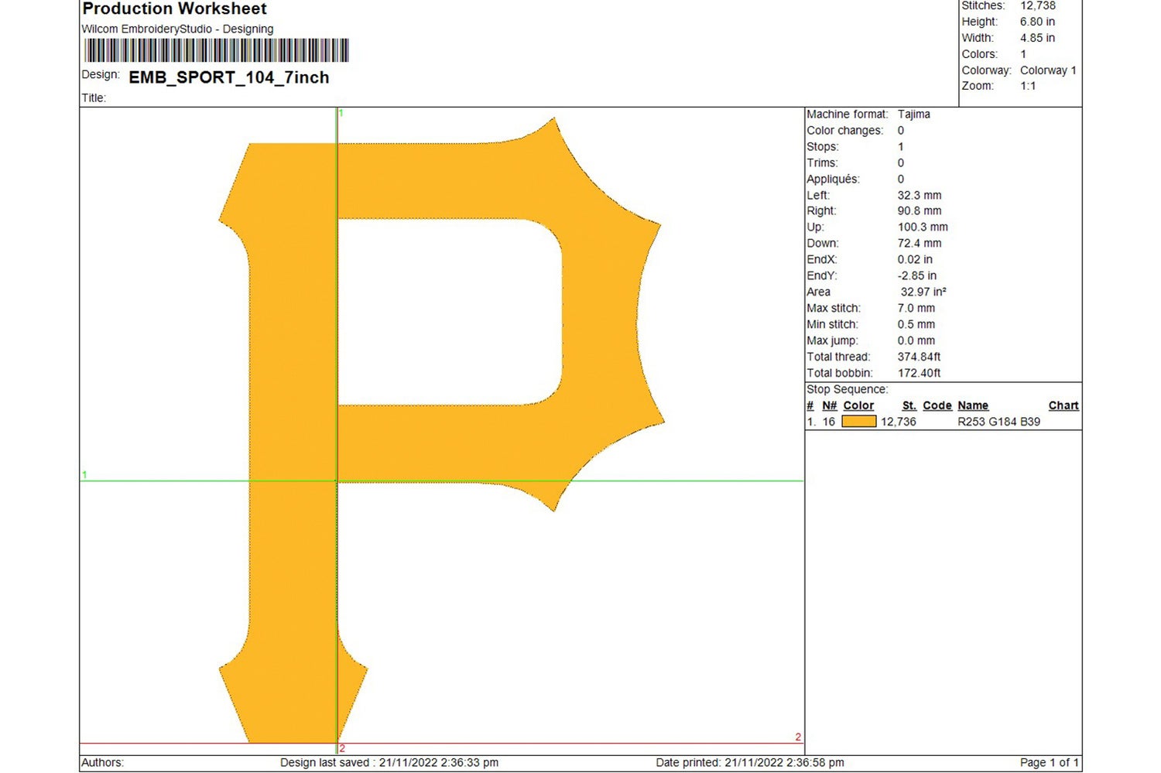Screen dimensions: 1161x773
Task: Click the design name EMB_SPORT_104_7inch
Action: pyautogui.click(x=229, y=77)
